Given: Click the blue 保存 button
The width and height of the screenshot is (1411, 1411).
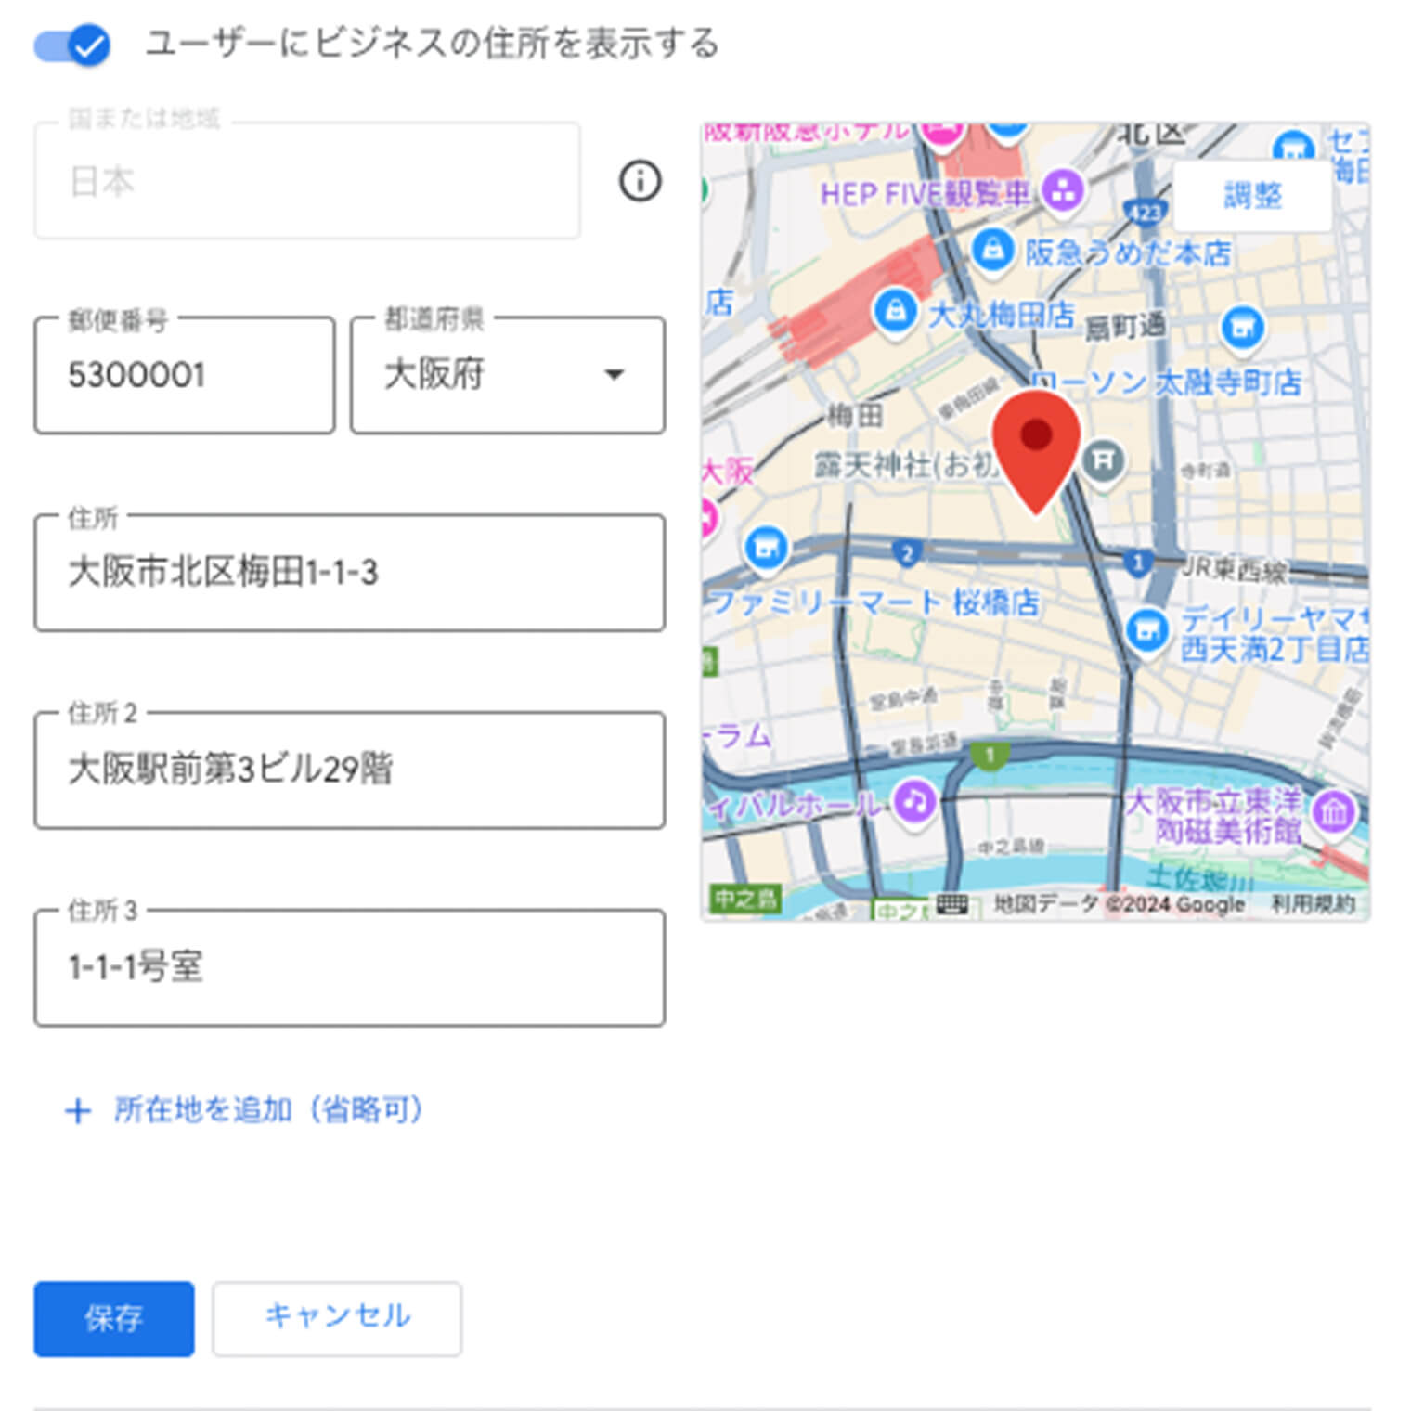Looking at the screenshot, I should (114, 1318).
